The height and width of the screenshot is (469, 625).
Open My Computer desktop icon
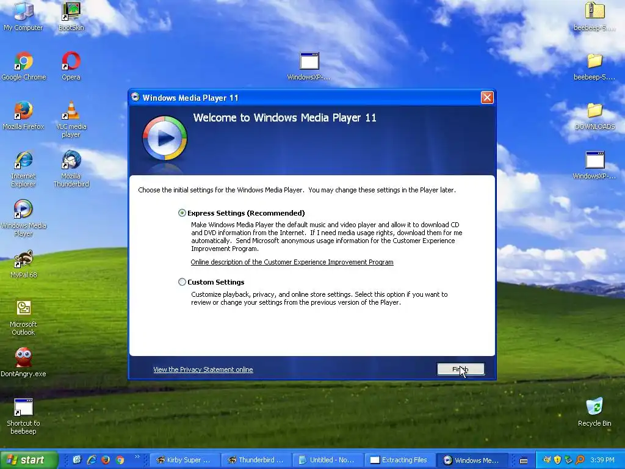point(23,16)
